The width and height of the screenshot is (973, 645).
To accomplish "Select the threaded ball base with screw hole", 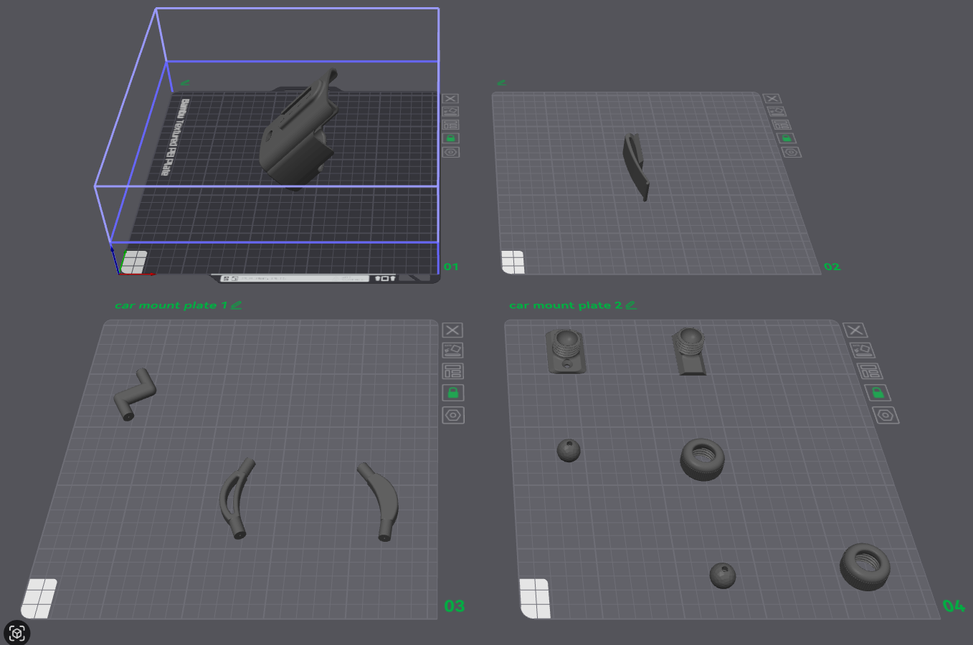I will point(566,350).
